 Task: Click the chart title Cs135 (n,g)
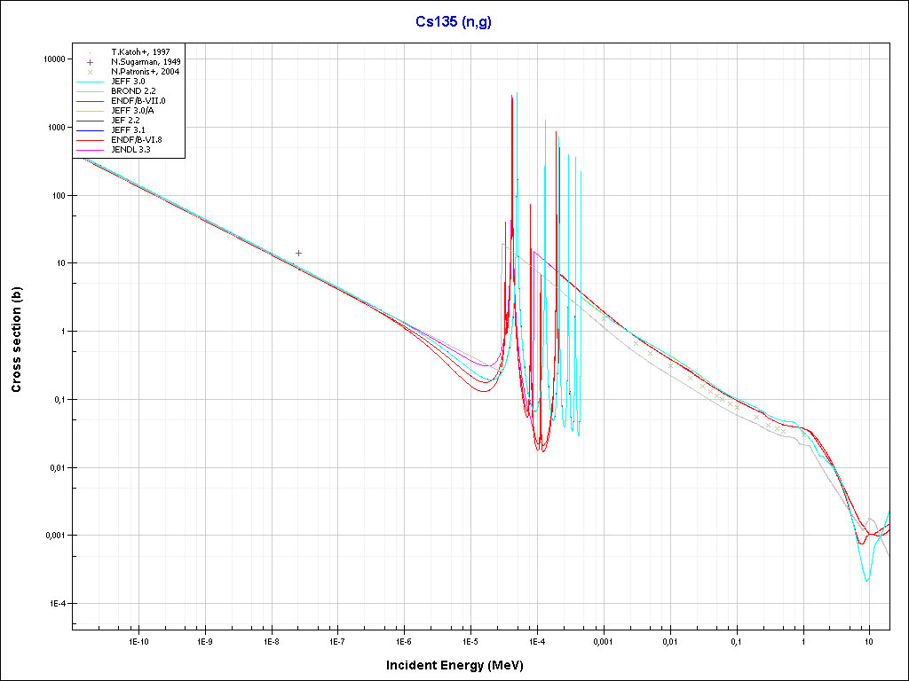454,20
